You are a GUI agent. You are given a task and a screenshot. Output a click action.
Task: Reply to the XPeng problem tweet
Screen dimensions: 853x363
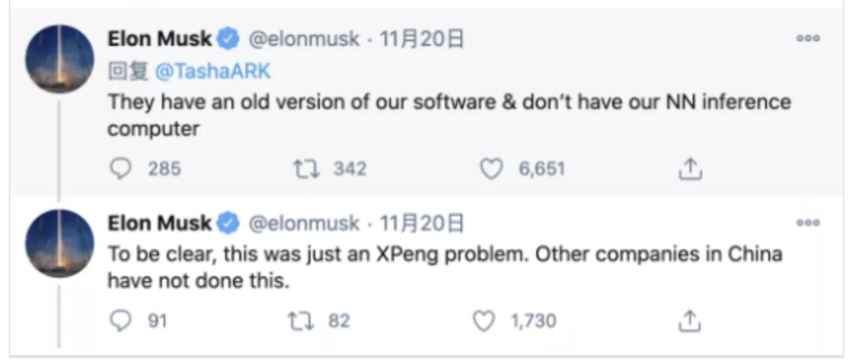point(121,320)
